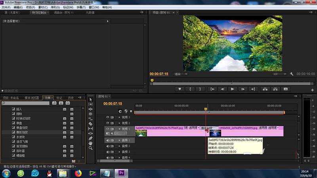Open the zoom level 适合 dropdown
The height and width of the screenshot is (178, 317).
[x=181, y=74]
